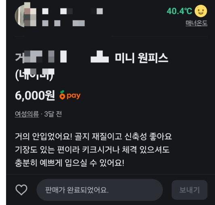Click description line starting 기장도 있는
The width and height of the screenshot is (215, 205).
[x=92, y=149]
